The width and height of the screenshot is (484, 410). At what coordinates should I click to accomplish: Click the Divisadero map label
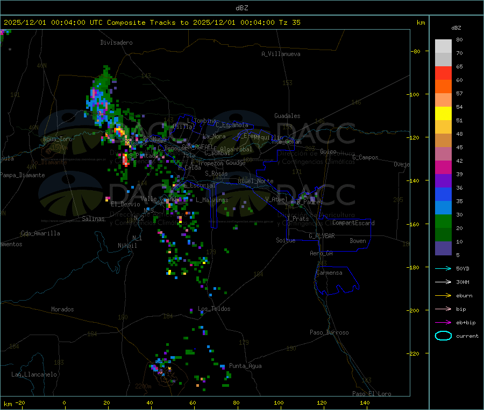[x=116, y=43]
